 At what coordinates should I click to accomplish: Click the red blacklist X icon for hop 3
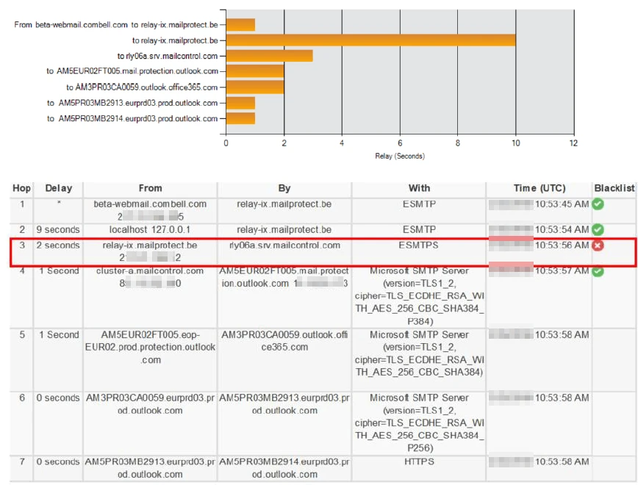point(598,245)
